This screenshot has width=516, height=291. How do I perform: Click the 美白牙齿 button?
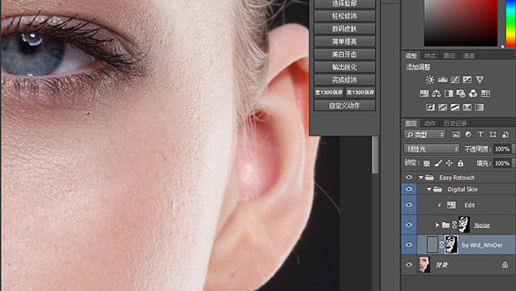[x=344, y=54]
